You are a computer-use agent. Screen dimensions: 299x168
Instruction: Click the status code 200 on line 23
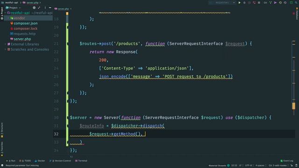103,60
